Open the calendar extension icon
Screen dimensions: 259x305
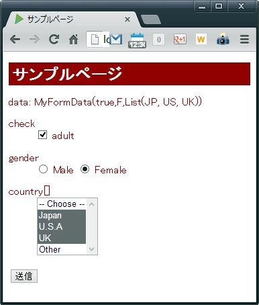click(x=137, y=40)
